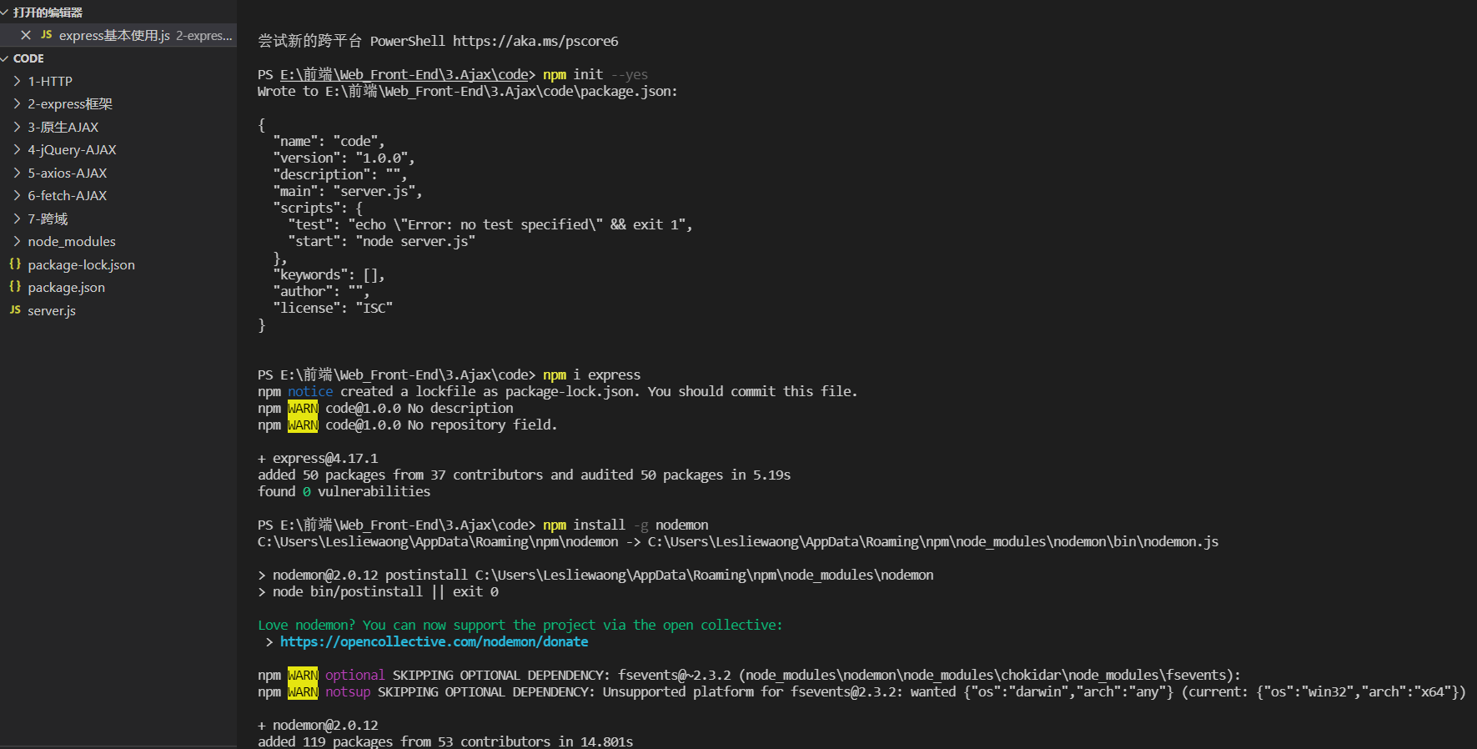Open package.json in the explorer
Screen dimensions: 1477x749
(66, 287)
